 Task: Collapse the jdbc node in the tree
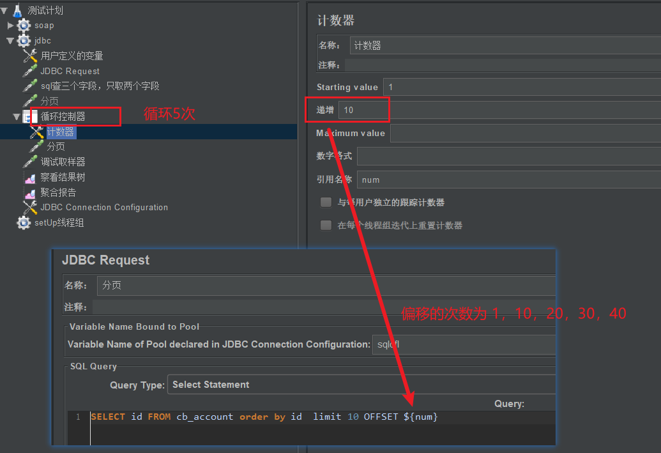11,40
